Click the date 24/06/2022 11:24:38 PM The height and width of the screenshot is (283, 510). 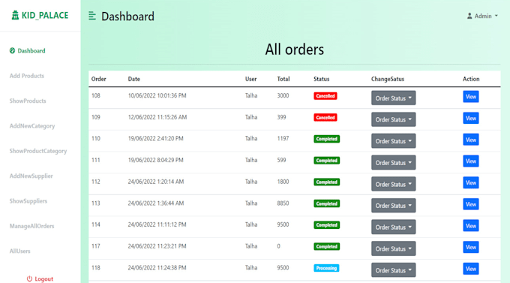(x=157, y=268)
